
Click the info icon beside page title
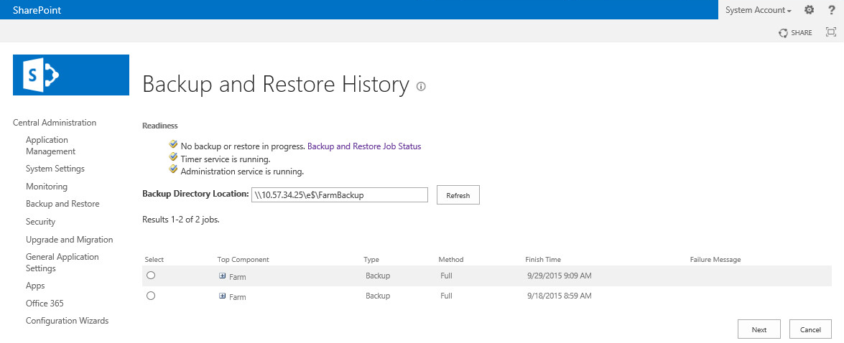coord(421,87)
